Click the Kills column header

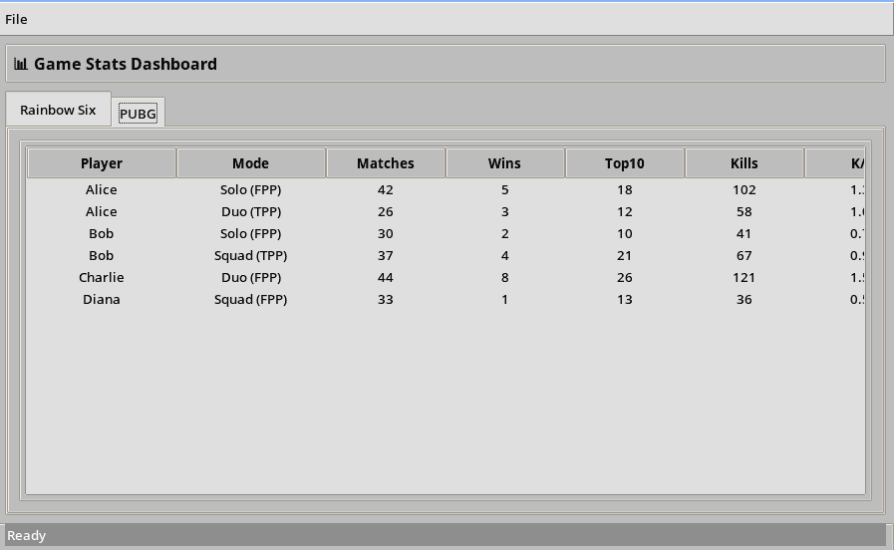[x=745, y=163]
